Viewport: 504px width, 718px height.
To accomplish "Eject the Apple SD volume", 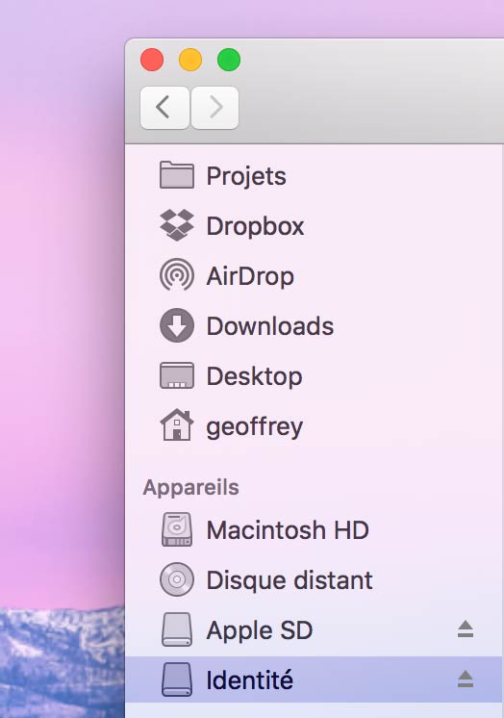I will 466,629.
